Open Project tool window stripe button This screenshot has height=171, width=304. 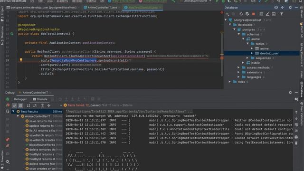point(2,14)
